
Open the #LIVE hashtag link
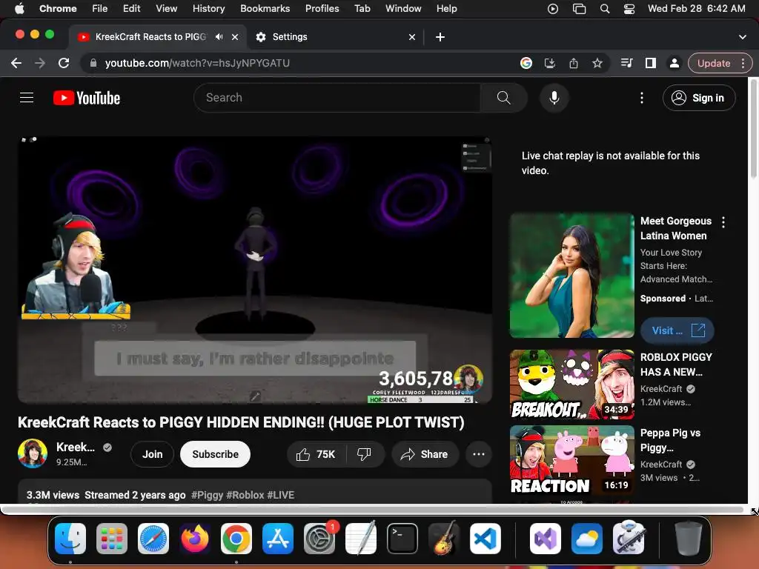(x=281, y=495)
